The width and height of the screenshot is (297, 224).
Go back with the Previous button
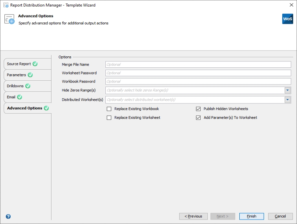[193, 216]
